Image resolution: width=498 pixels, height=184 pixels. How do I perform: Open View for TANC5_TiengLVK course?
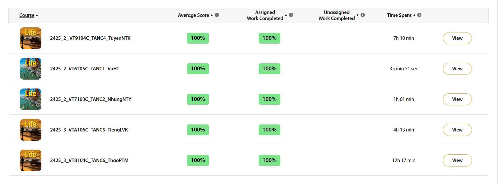coord(457,130)
